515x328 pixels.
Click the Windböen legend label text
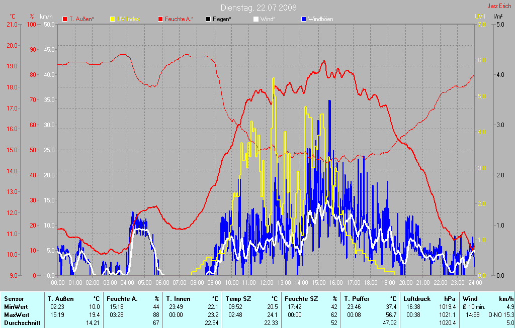[320, 19]
